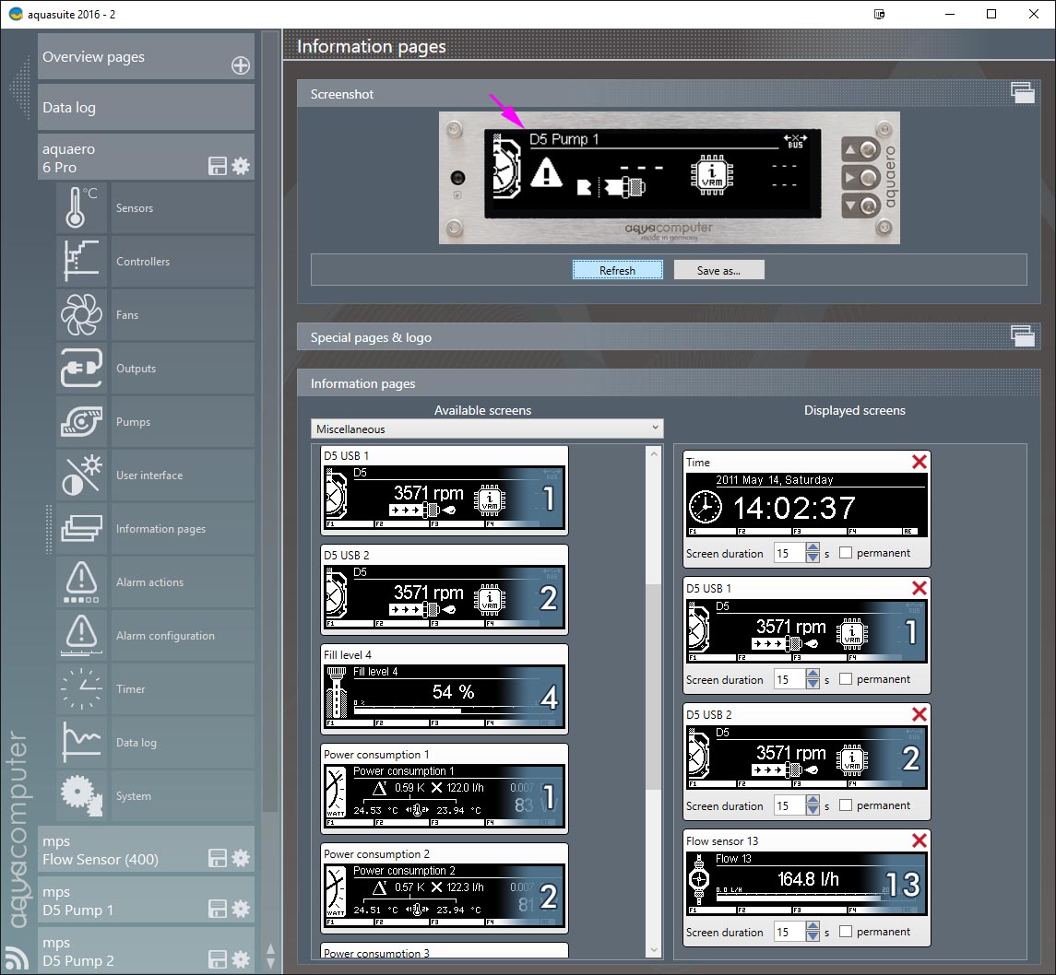Enable permanent checkbox for Time screen
1056x975 pixels.
click(846, 553)
